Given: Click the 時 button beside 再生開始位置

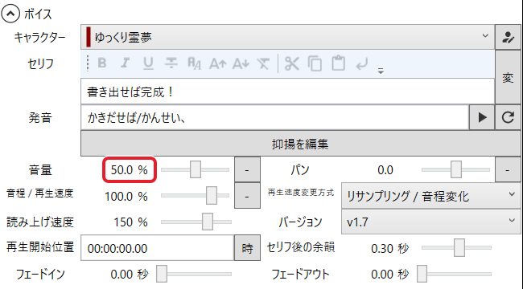Looking at the screenshot, I should (x=247, y=248).
